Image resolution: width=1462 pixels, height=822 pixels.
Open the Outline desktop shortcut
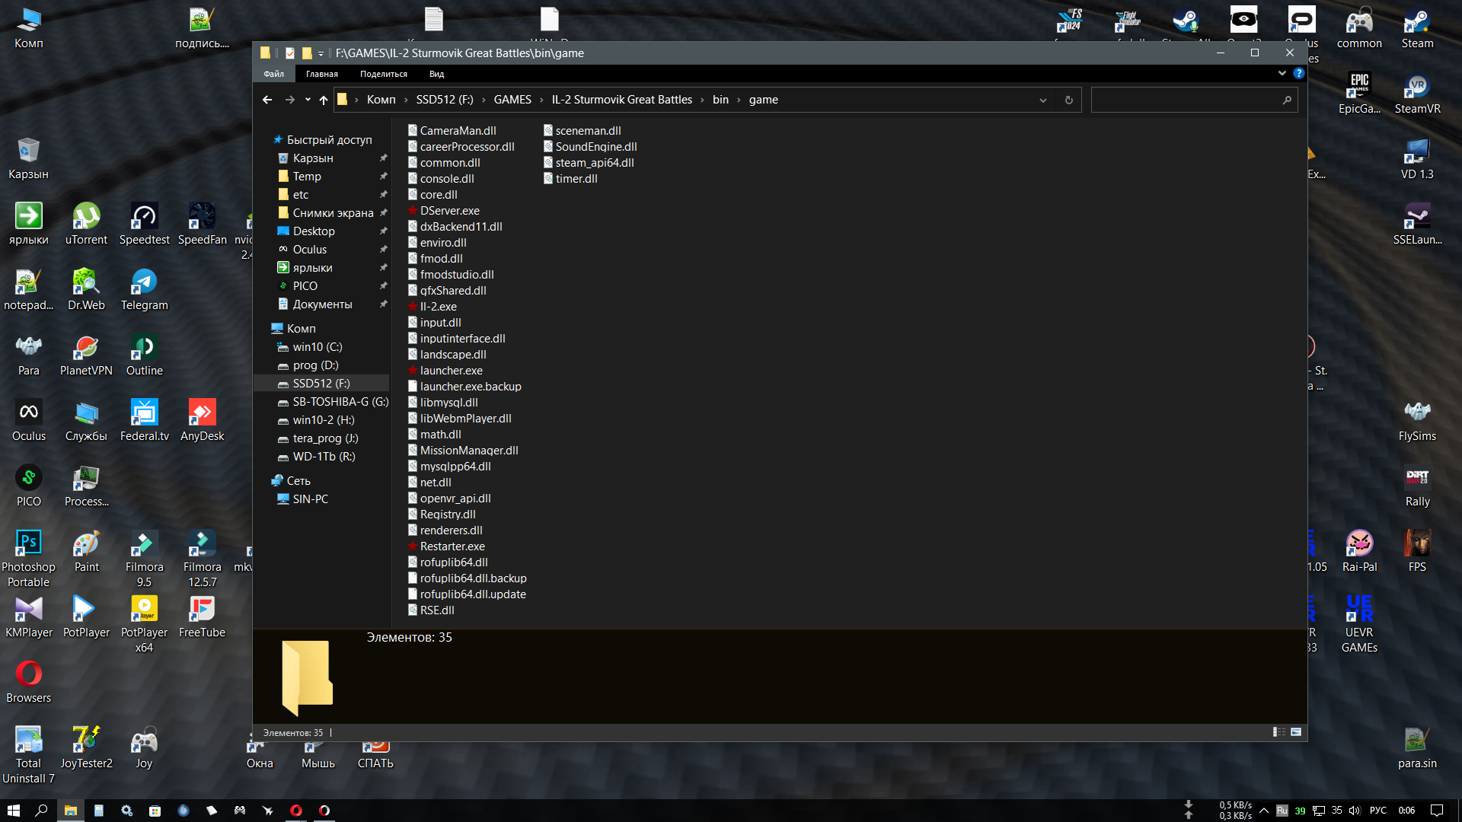click(x=144, y=355)
